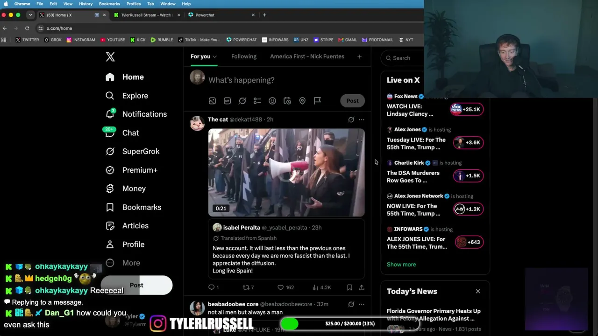This screenshot has height=336, width=598.
Task: Dismiss the Today's News panel
Action: (478, 291)
